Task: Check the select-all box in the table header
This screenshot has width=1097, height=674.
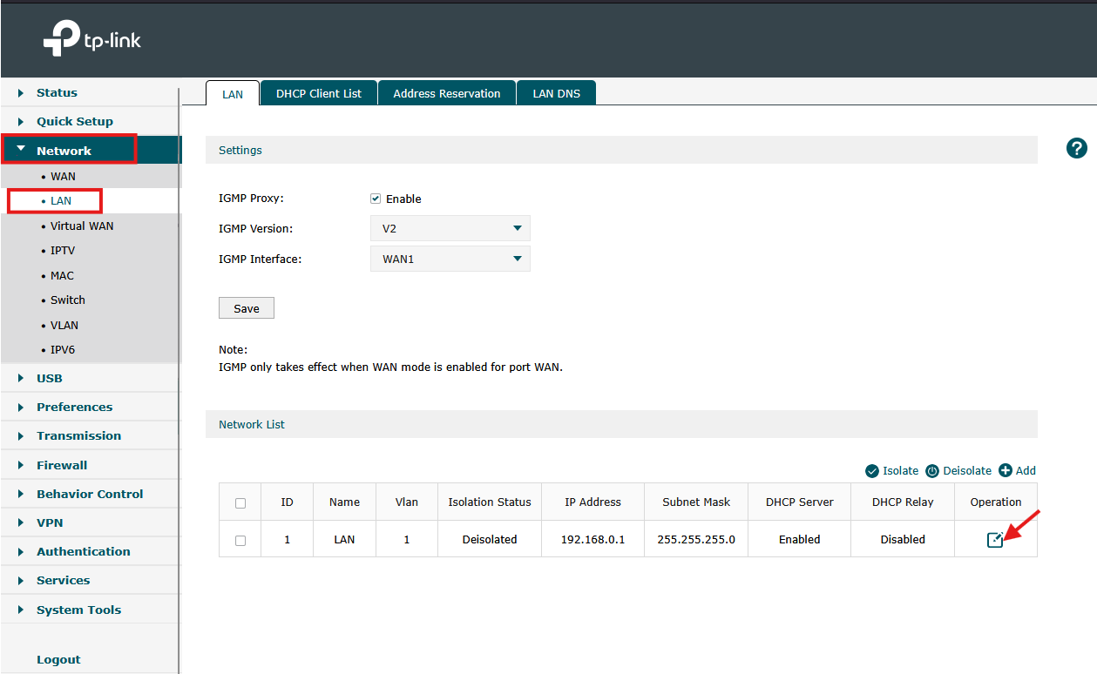Action: pyautogui.click(x=240, y=502)
